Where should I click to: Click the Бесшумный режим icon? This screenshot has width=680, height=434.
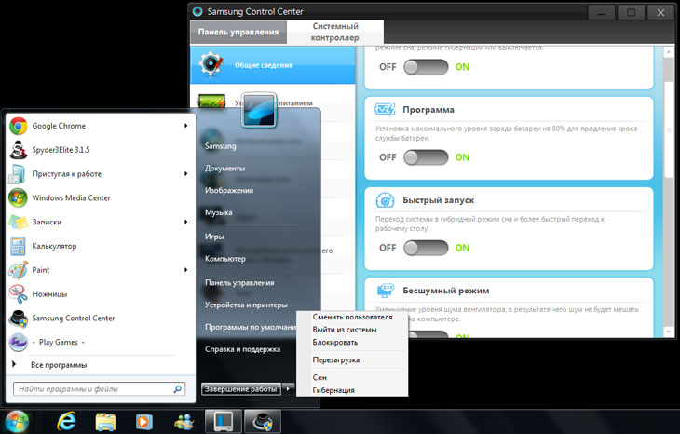(385, 291)
